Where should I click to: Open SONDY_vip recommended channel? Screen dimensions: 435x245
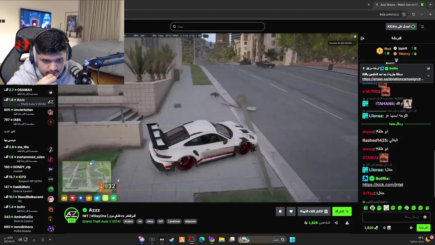tap(29, 169)
